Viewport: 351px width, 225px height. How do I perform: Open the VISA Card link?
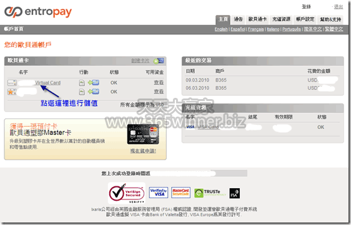(x=208, y=127)
